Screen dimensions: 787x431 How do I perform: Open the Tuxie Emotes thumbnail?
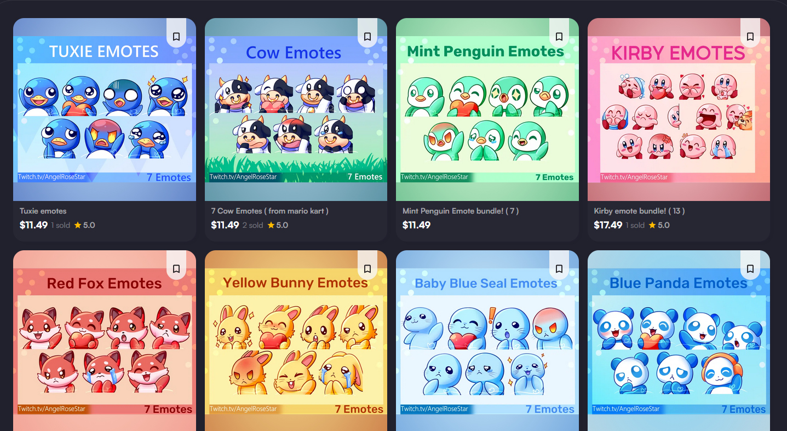click(x=105, y=110)
